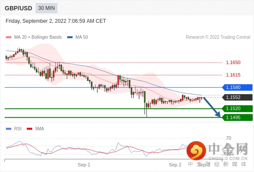This screenshot has height=172, width=254.
Task: Click the 1.1552 current price tag
Action: pyautogui.click(x=237, y=97)
